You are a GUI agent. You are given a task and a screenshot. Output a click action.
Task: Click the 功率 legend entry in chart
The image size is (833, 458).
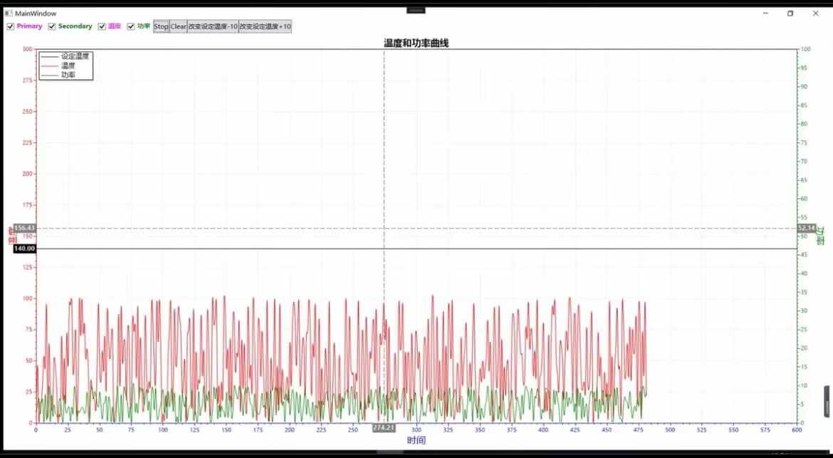pyautogui.click(x=68, y=75)
